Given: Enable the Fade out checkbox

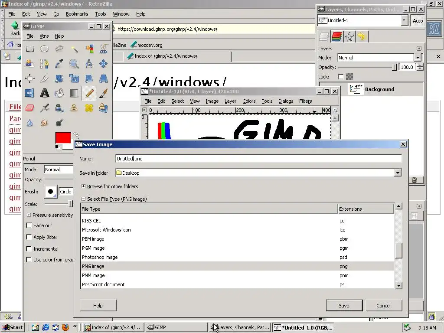Looking at the screenshot, I should [x=29, y=225].
